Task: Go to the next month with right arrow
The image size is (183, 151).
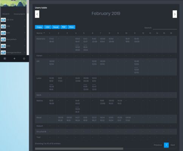Action: pyautogui.click(x=175, y=14)
